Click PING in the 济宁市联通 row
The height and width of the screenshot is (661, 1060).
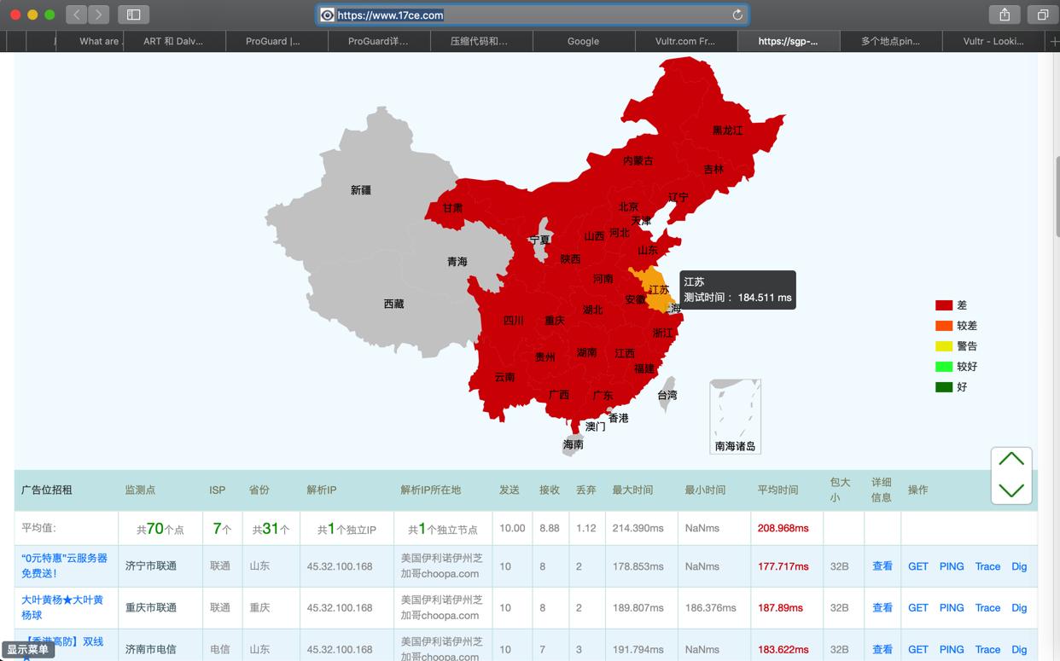click(x=952, y=566)
